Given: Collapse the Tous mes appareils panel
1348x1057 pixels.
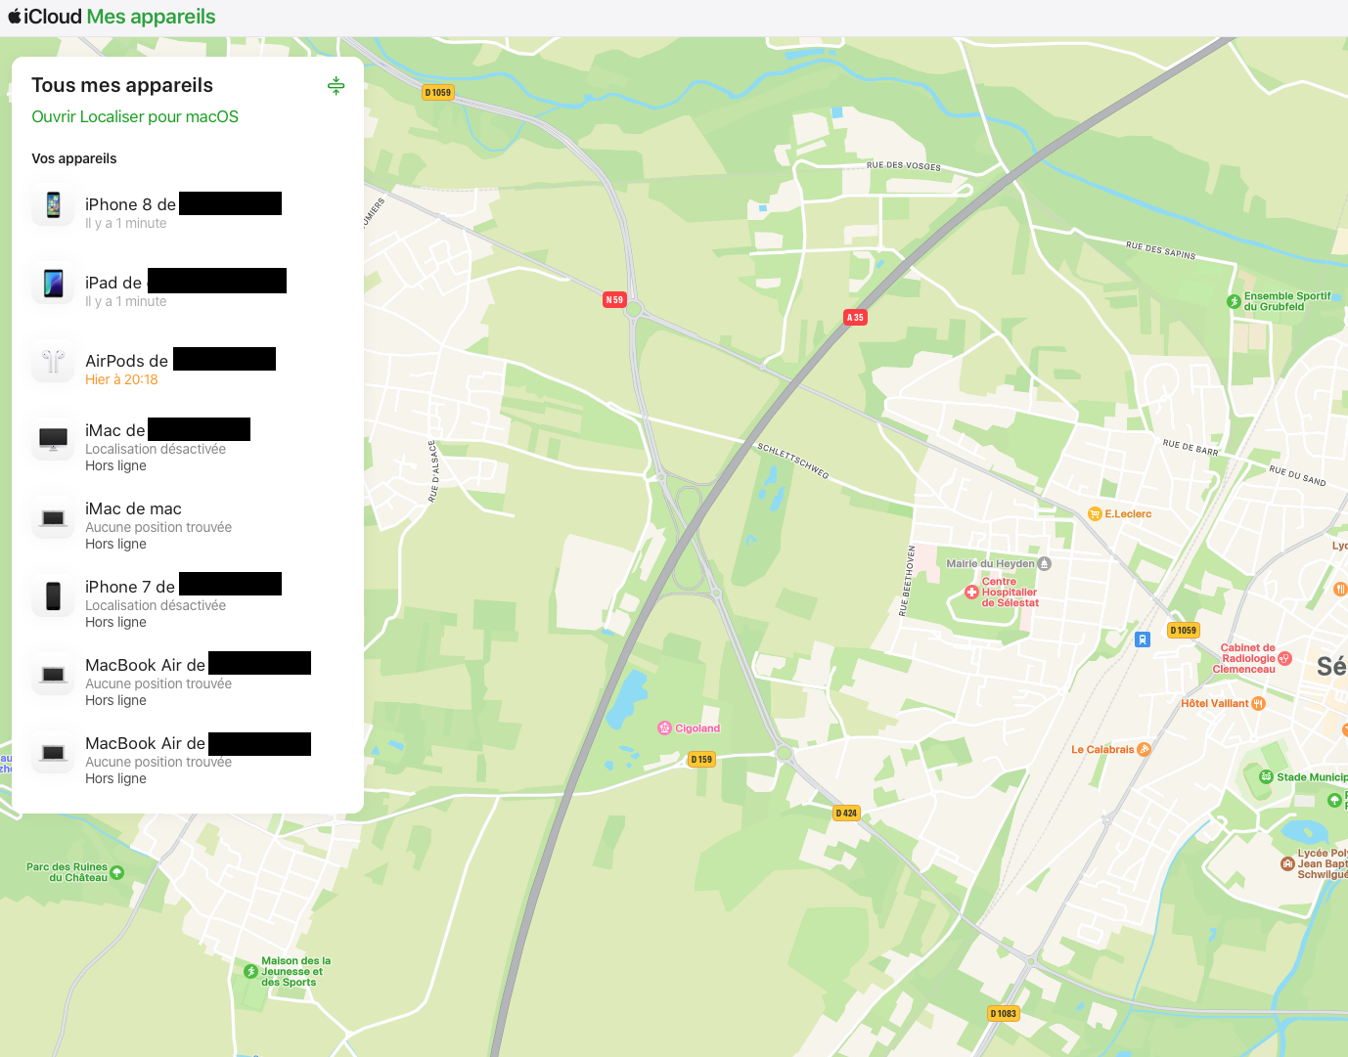Looking at the screenshot, I should click(336, 86).
